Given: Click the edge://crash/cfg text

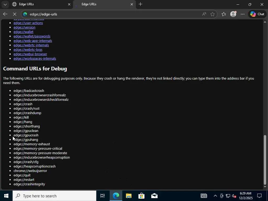Looking at the screenshot, I should tap(26, 162).
